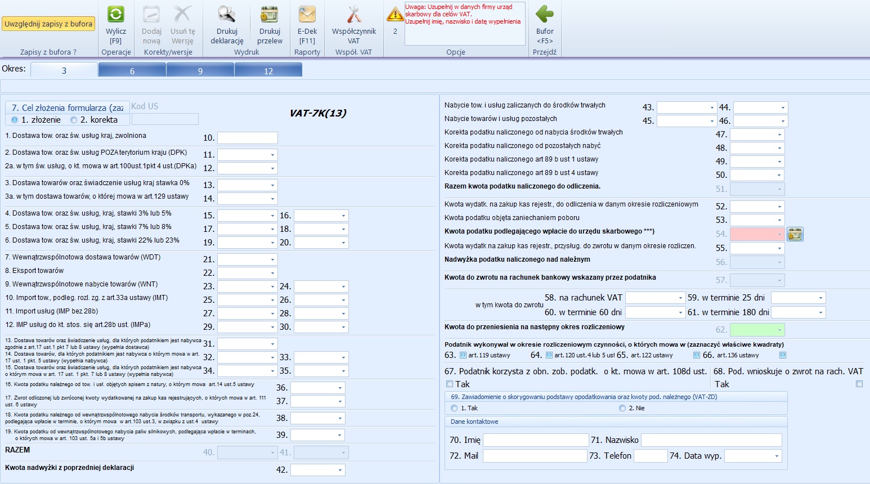Click field 30 dropdown arrow
Screen dimensions: 870x484
(343, 327)
